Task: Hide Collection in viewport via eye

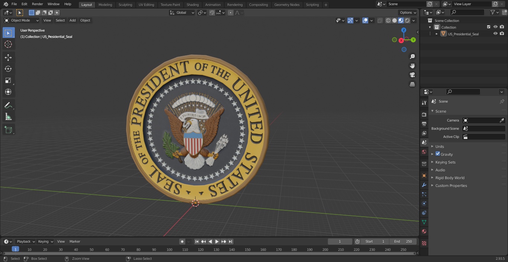Action: [495, 27]
